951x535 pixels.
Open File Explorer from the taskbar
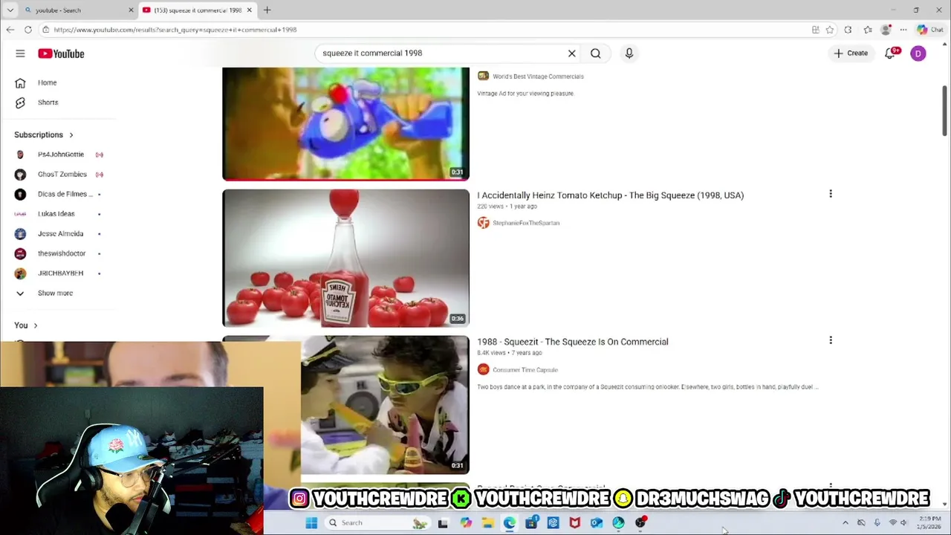487,522
